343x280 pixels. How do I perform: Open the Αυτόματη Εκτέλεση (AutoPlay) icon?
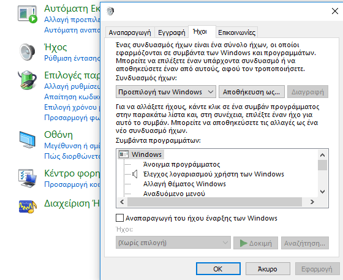[28, 15]
